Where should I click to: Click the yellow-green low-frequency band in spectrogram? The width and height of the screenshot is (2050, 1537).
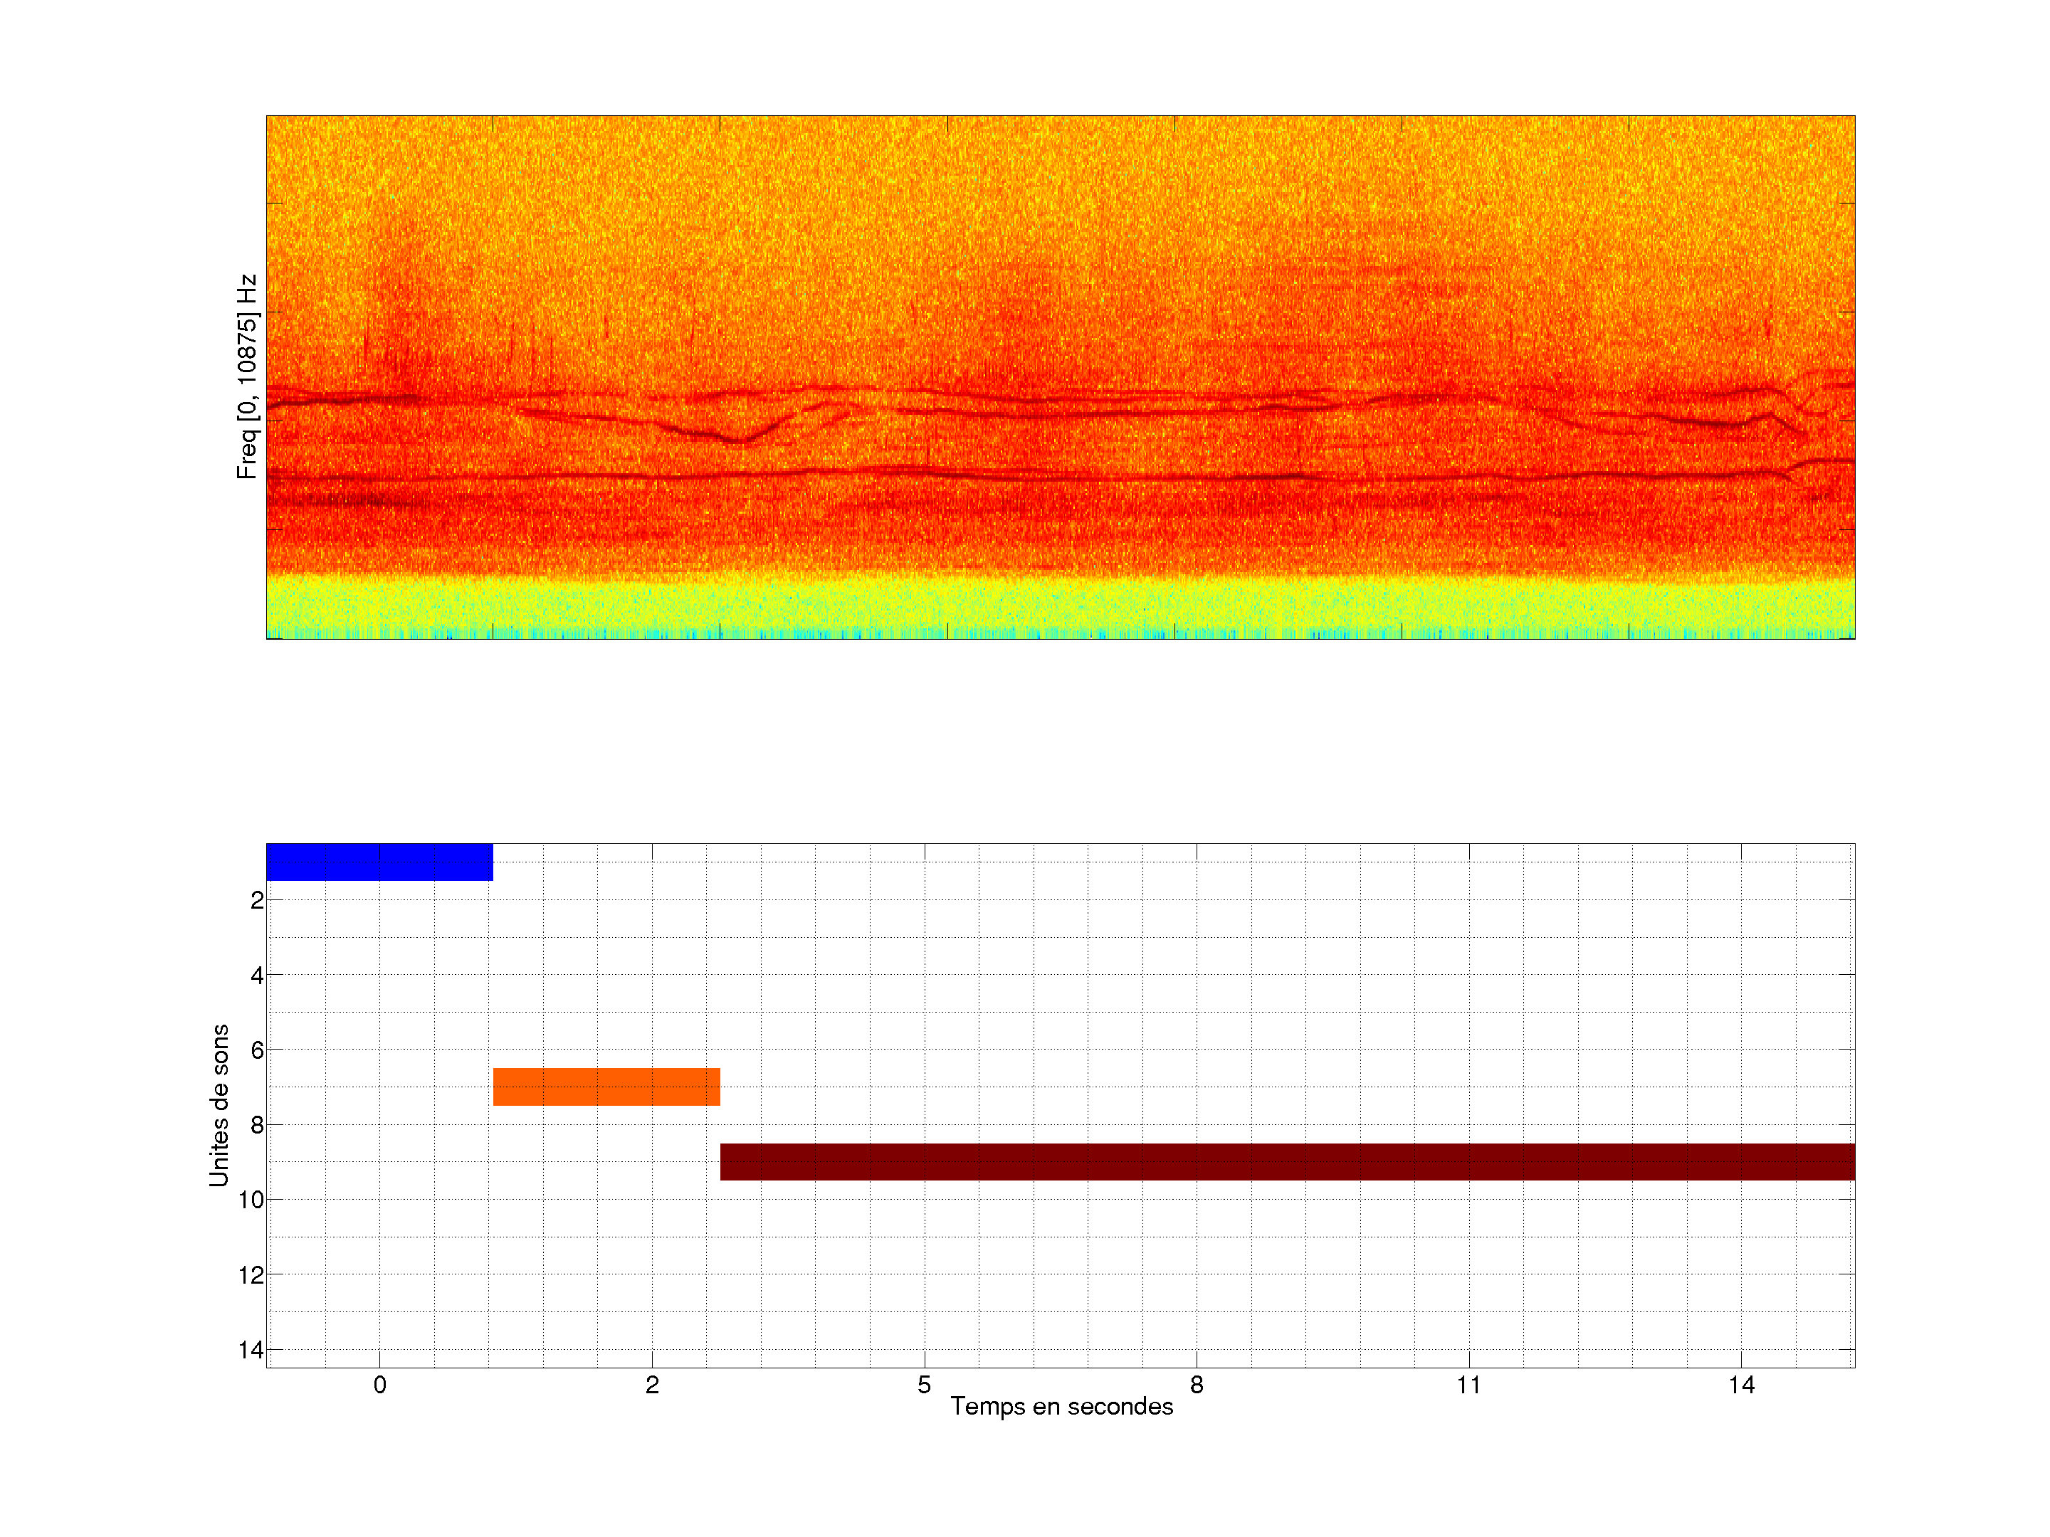click(x=1060, y=607)
